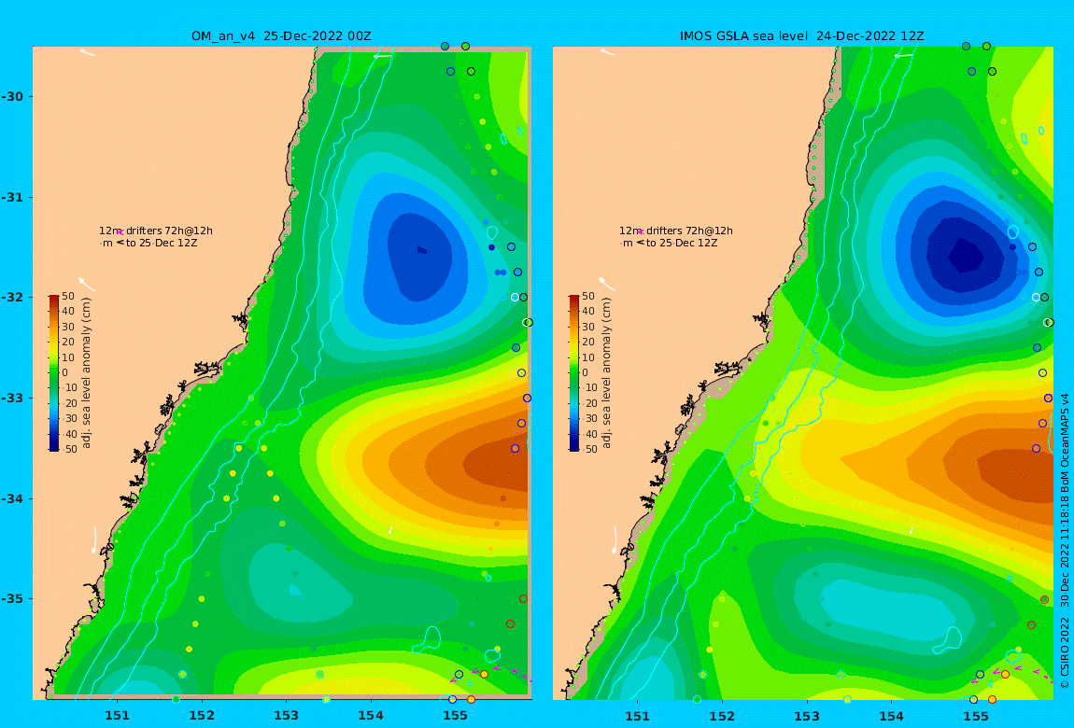Click longitude label '152' under right map
1074x728 pixels.
722,716
